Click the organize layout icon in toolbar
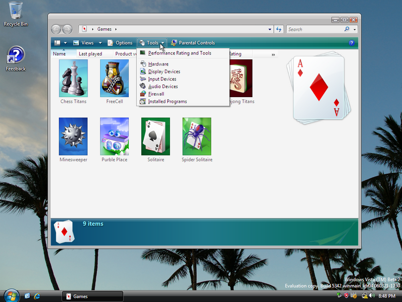This screenshot has height=302, width=402. [57, 43]
